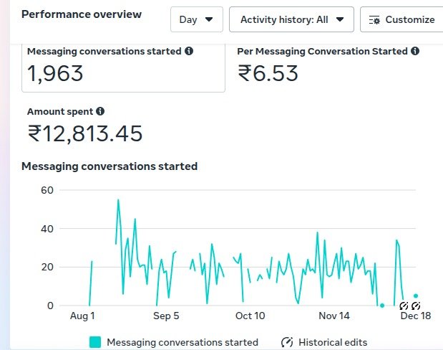Click the Dec 18 axis label
The width and height of the screenshot is (443, 350).
pyautogui.click(x=416, y=316)
